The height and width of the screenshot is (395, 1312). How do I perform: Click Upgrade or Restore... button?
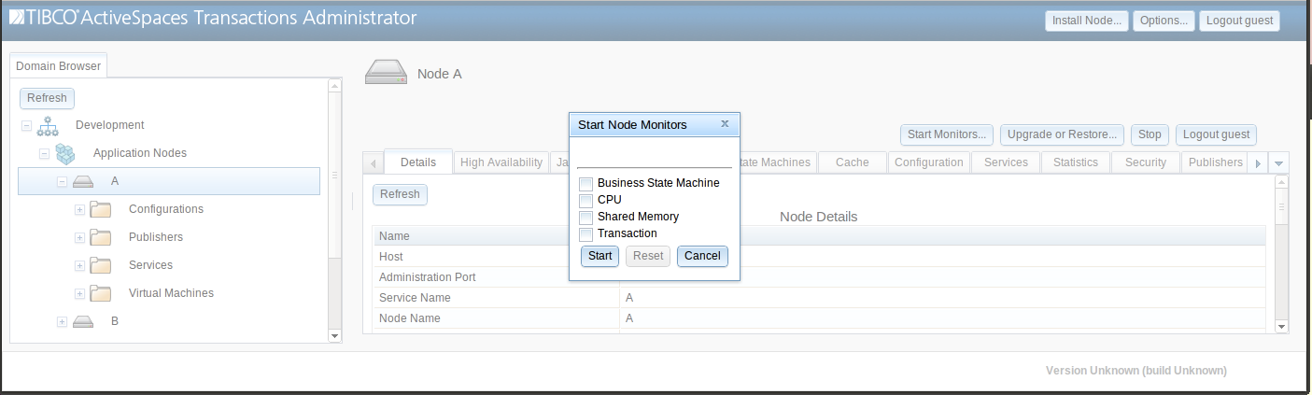coord(1063,134)
